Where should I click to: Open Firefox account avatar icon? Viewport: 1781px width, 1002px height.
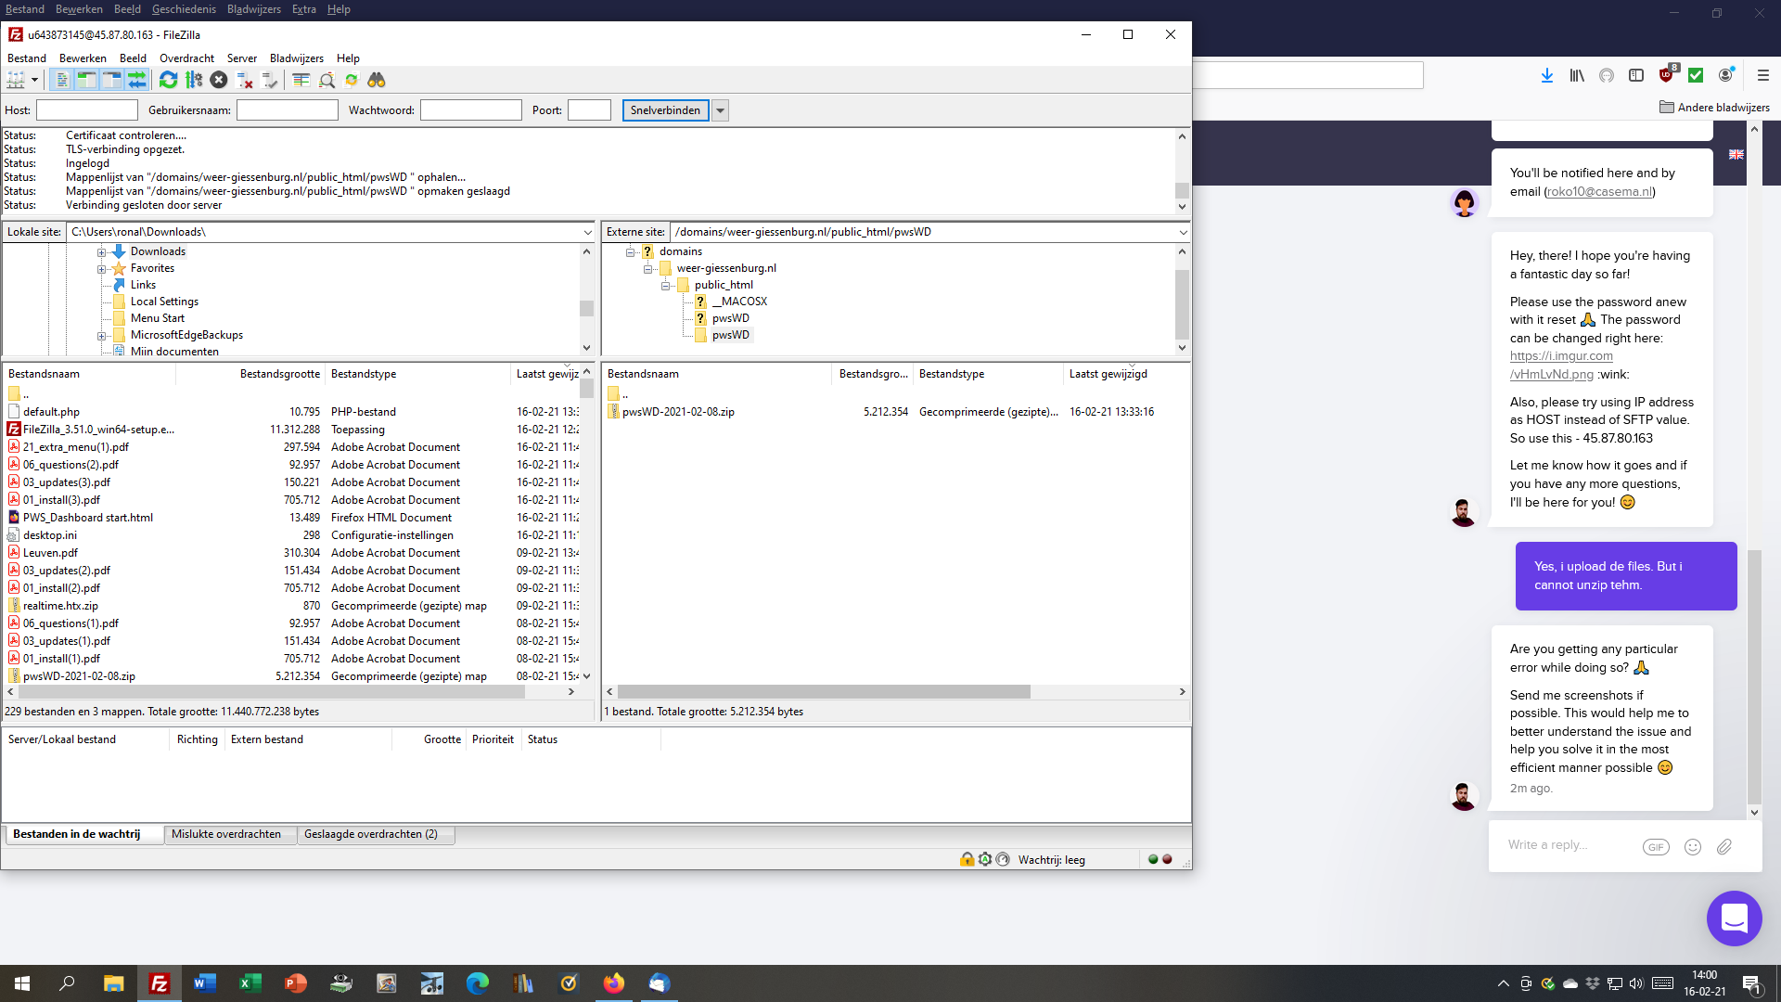click(1726, 75)
